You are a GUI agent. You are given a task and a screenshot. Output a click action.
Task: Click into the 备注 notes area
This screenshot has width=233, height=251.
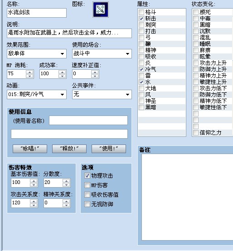pos(187,197)
